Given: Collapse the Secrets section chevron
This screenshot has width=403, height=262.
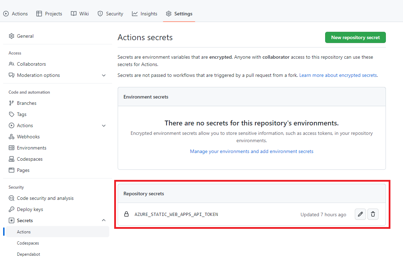Looking at the screenshot, I should (x=104, y=220).
